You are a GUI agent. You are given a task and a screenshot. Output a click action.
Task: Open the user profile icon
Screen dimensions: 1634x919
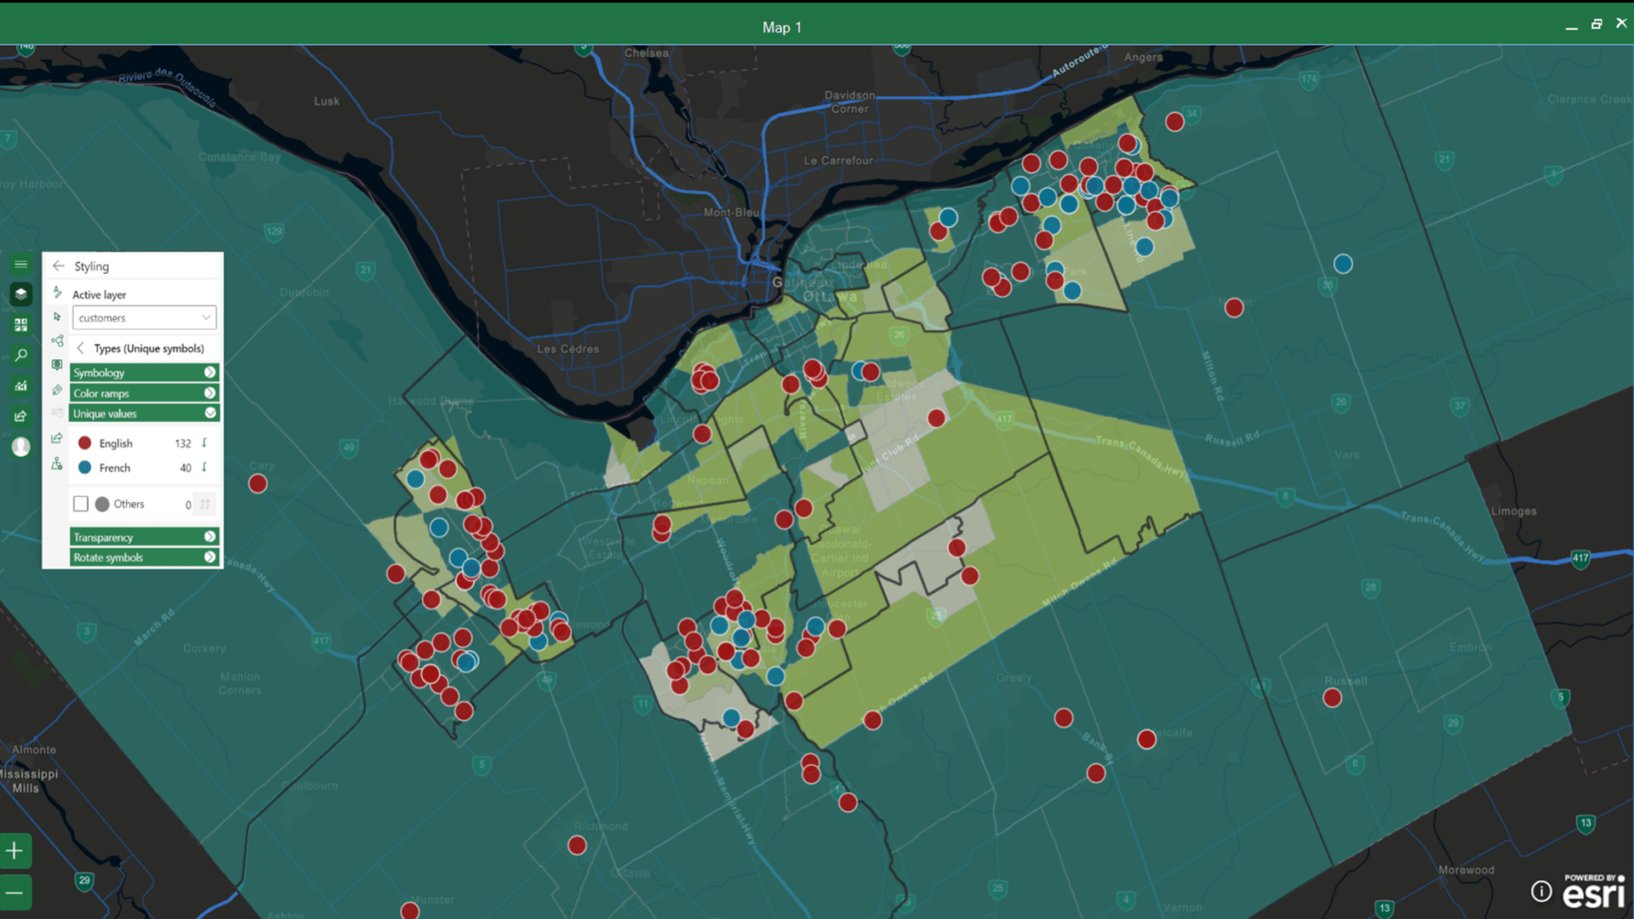click(20, 447)
